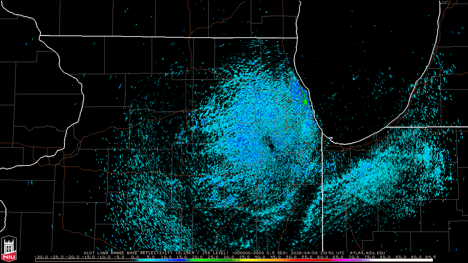Select the 0.0 dBZ legend label
The image size is (468, 263).
[x=135, y=257]
